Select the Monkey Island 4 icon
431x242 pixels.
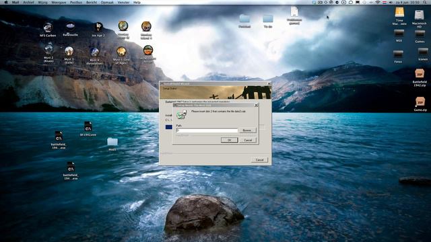tap(146, 27)
